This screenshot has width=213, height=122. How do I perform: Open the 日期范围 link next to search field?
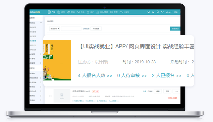87,28
